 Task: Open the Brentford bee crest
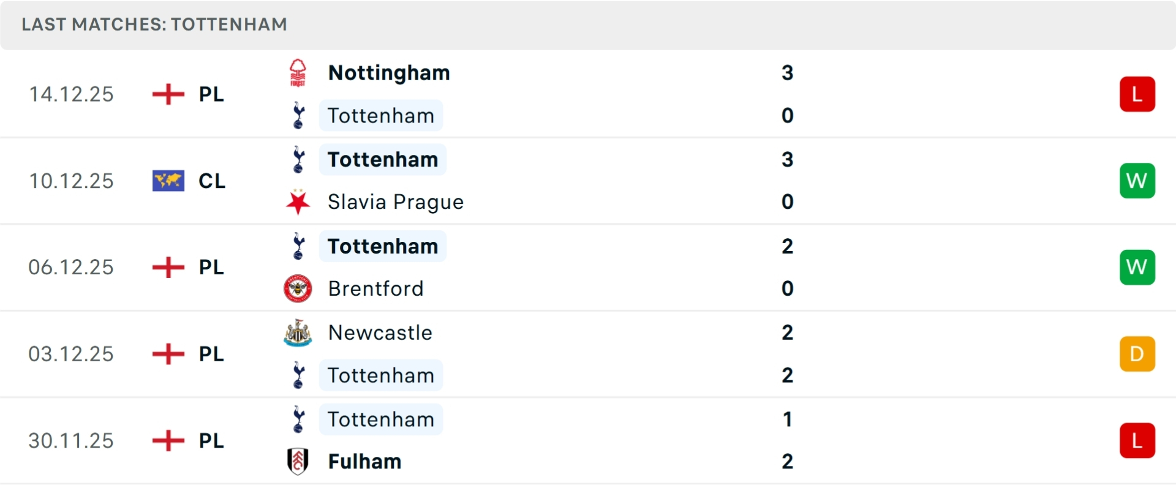click(x=298, y=288)
